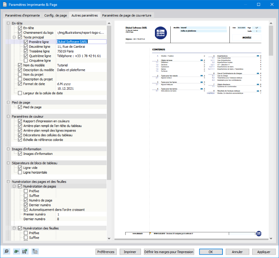Toggle the Images d'information checkbox
The image size is (279, 258).
[20, 153]
